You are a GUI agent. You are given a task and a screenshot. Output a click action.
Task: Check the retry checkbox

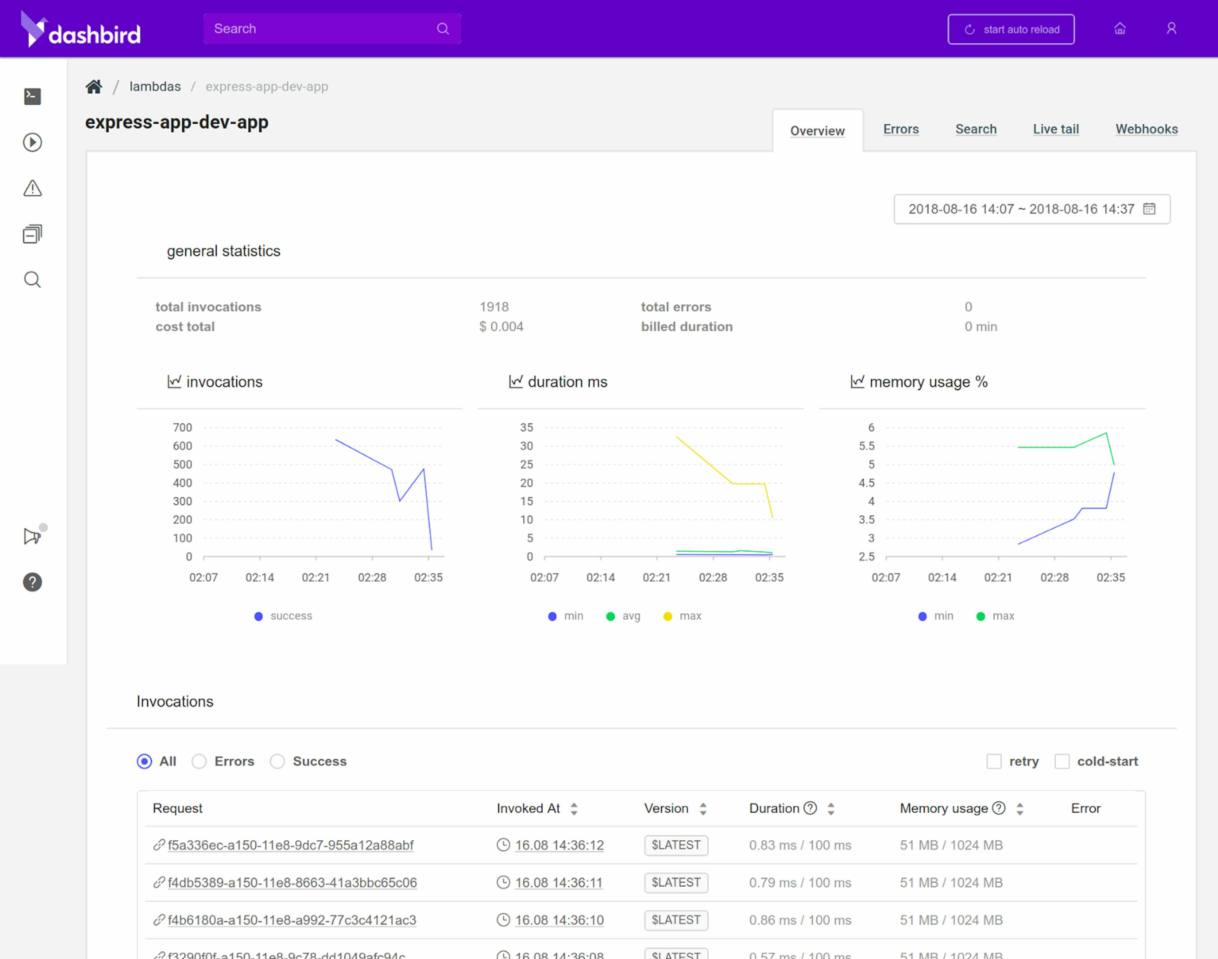993,761
